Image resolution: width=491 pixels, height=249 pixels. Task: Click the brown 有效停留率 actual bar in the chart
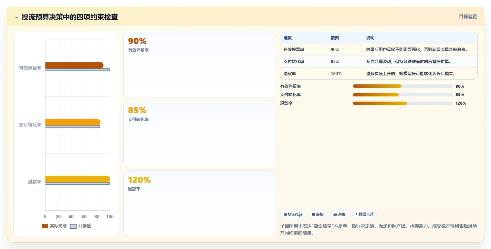(74, 65)
